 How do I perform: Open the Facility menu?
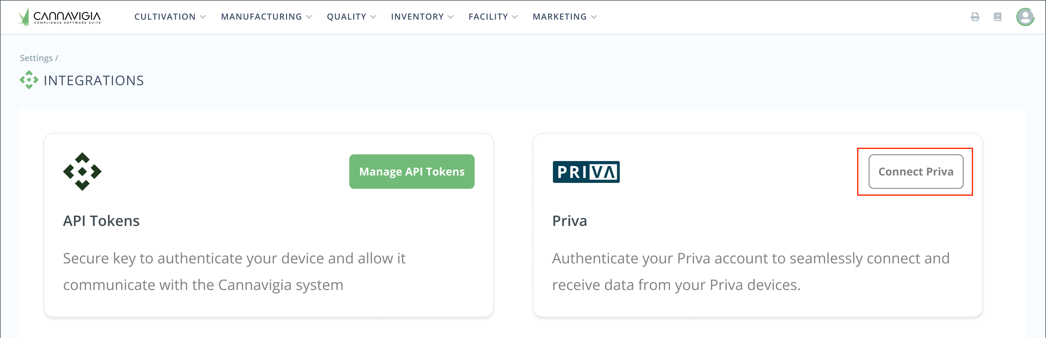coord(493,17)
